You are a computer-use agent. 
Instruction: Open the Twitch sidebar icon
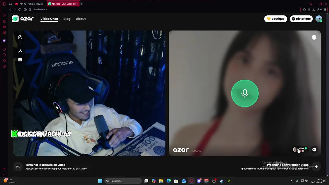click(4, 41)
